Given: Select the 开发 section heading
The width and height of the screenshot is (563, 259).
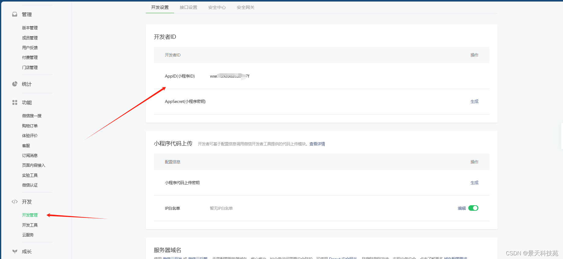Looking at the screenshot, I should (27, 202).
